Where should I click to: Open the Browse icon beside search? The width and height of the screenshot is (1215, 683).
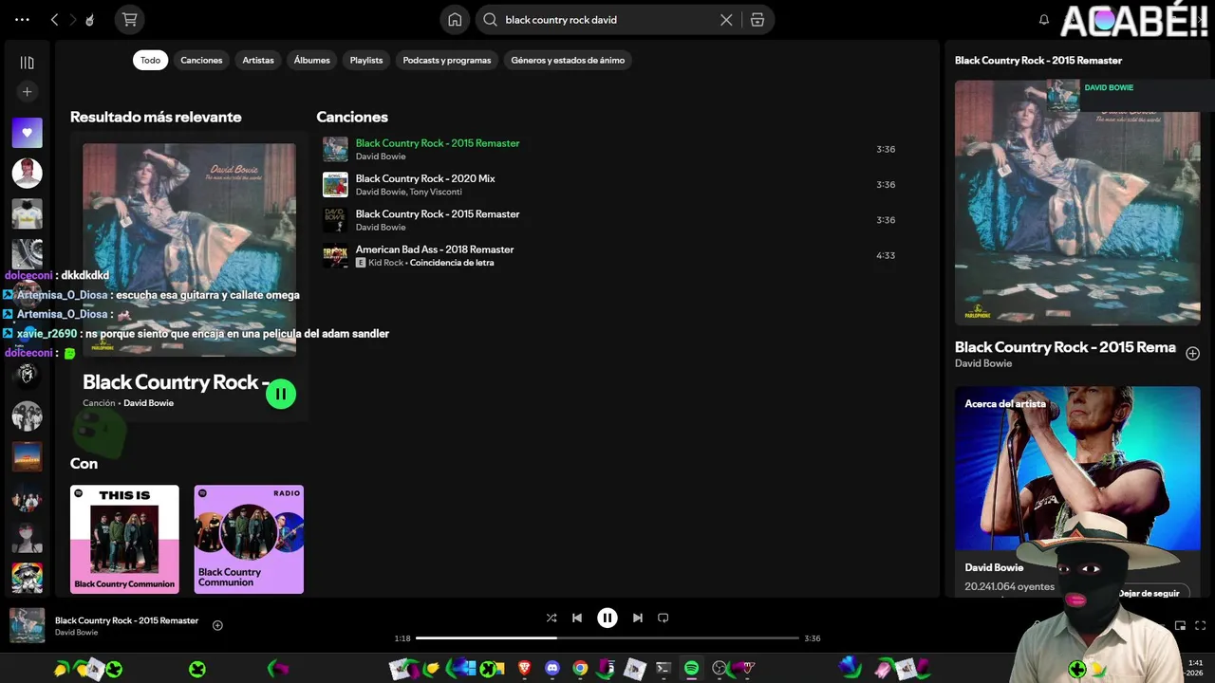coord(757,19)
